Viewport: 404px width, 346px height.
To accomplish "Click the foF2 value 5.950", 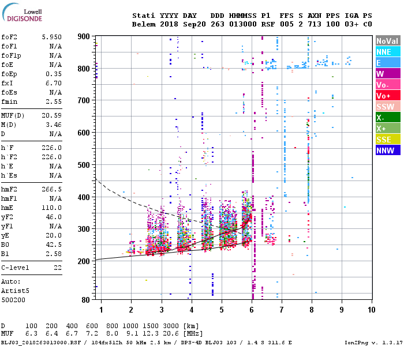I will point(52,37).
